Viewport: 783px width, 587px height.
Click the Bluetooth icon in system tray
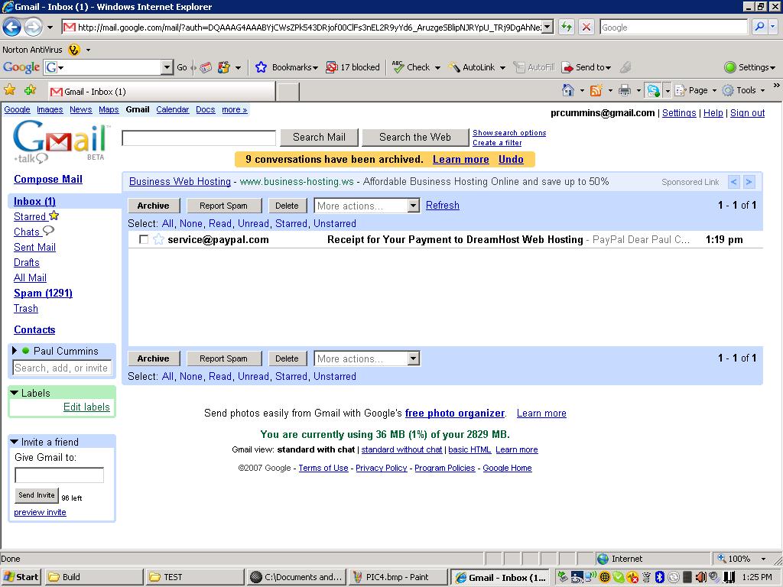pos(659,577)
